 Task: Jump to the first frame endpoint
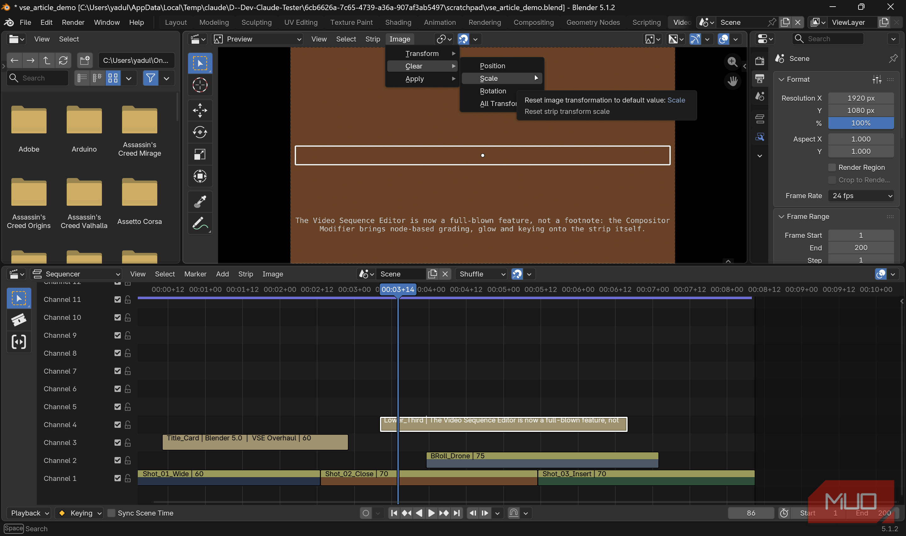coord(394,513)
